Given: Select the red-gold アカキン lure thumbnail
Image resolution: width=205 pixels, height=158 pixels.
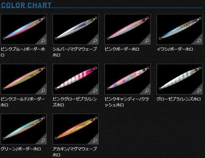Looking at the screenshot, I should [76, 129].
